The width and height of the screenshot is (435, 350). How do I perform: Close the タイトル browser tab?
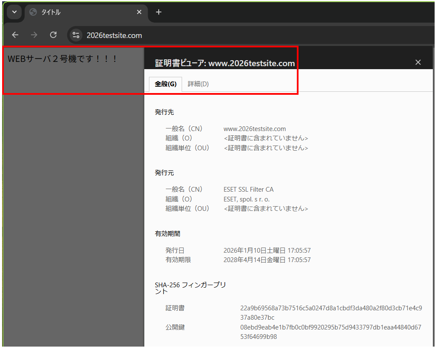click(139, 12)
